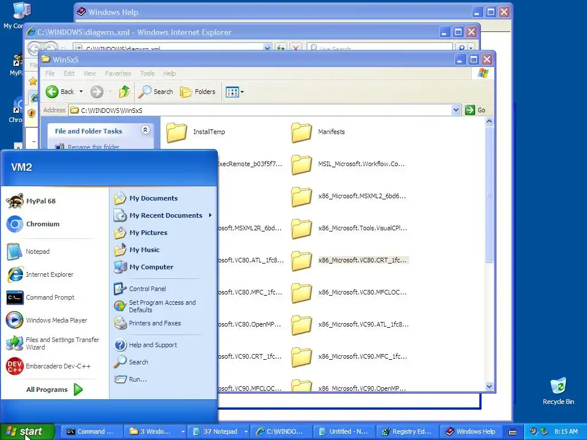Click the WinSxS scrollbar up arrow
This screenshot has width=587, height=440.
(x=489, y=121)
